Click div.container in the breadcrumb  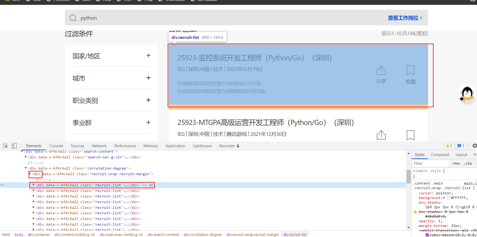39,234
